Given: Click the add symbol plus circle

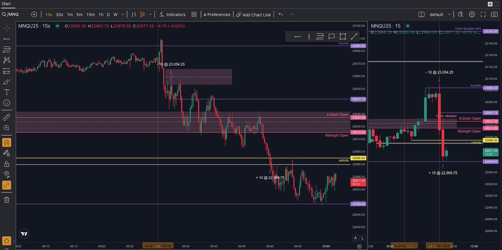Looking at the screenshot, I should click(34, 14).
